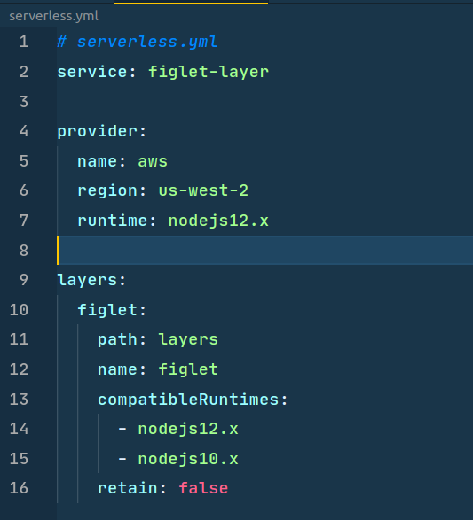Click line number 12 in the gutter

coord(19,369)
